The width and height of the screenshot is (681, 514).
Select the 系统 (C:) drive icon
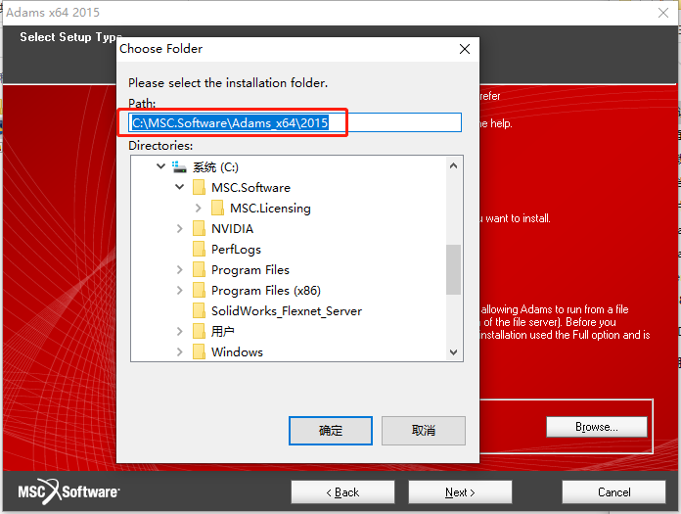[179, 166]
